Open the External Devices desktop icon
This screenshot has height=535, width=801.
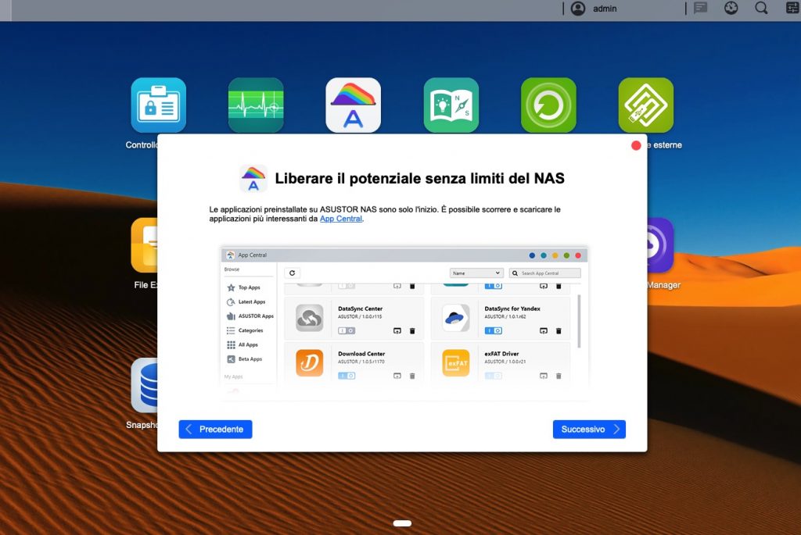point(646,105)
